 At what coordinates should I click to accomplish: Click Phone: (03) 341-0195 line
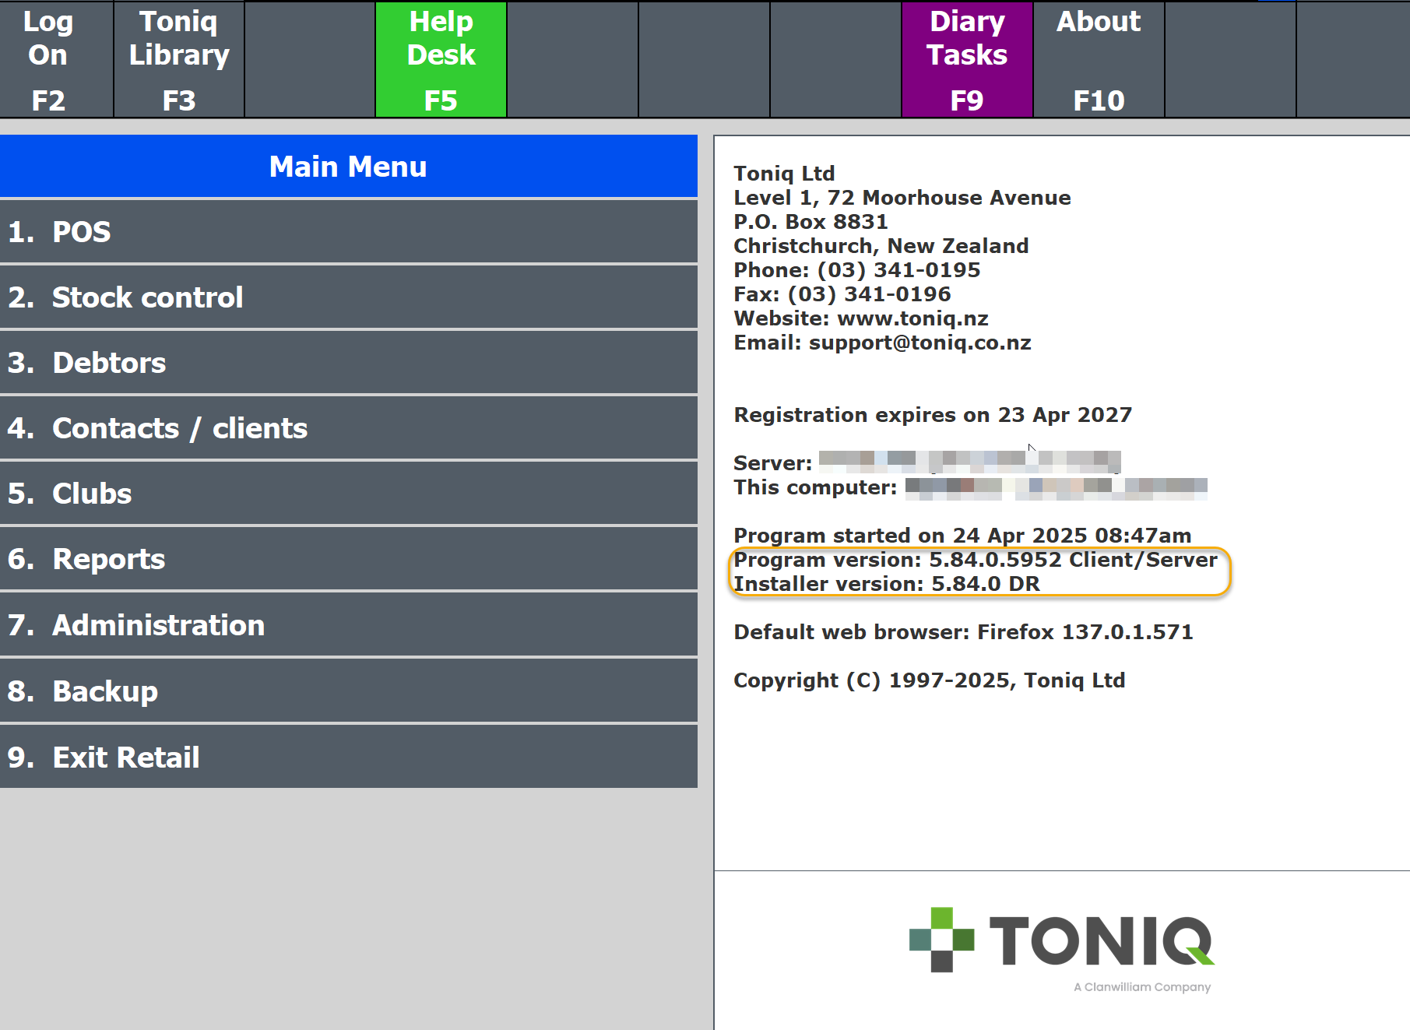tap(857, 270)
